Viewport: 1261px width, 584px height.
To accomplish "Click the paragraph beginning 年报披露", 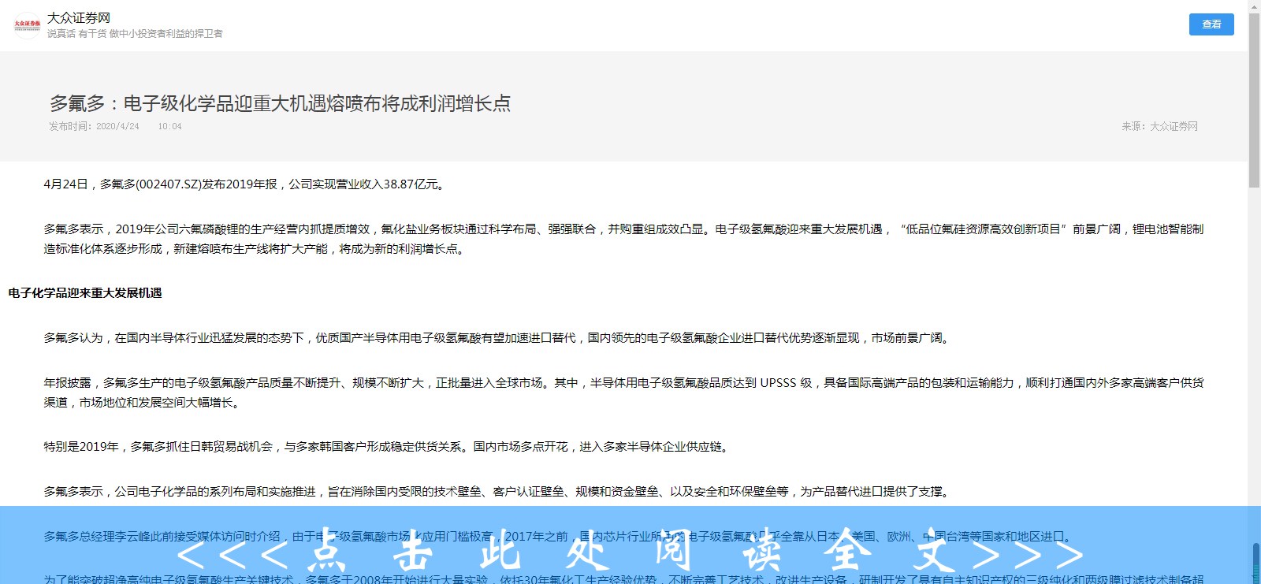I will pos(623,392).
